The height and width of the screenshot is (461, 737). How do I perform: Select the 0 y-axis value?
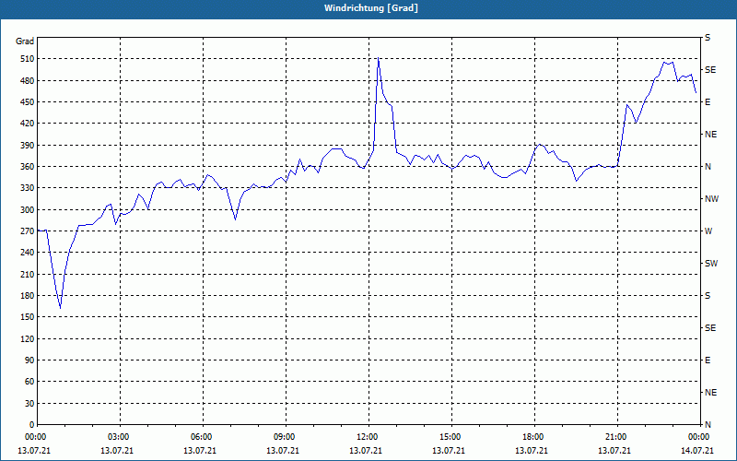pos(31,425)
